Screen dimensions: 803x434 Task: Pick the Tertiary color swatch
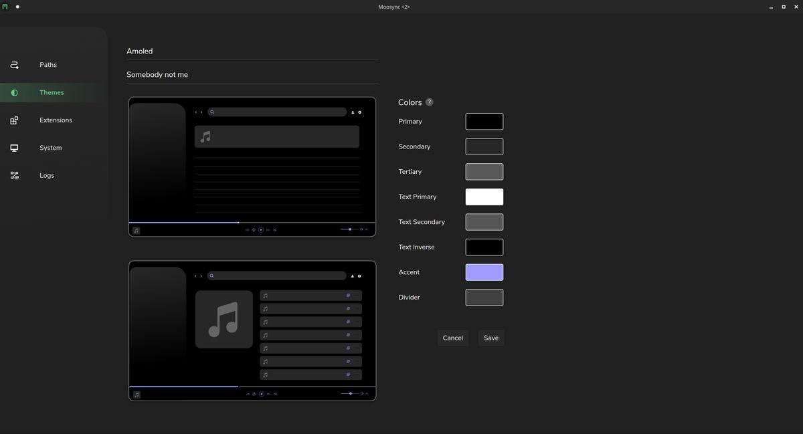(x=484, y=172)
